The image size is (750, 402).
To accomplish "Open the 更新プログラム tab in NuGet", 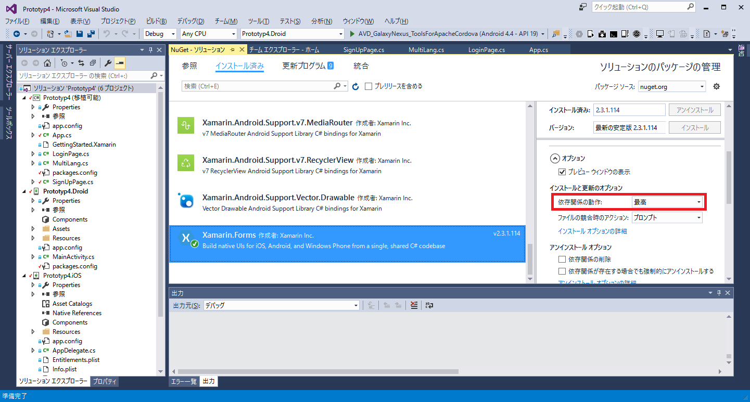I will pos(308,66).
